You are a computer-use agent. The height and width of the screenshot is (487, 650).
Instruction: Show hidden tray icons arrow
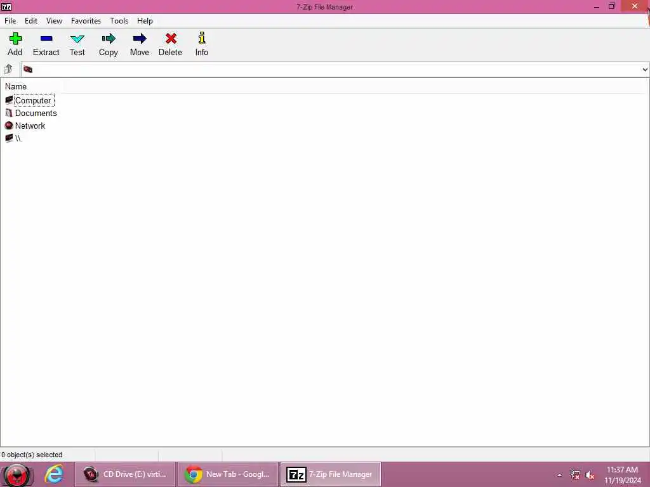pos(559,475)
